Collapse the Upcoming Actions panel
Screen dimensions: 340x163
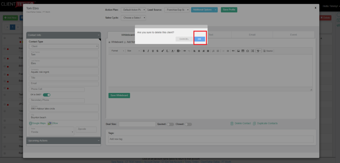(99, 141)
